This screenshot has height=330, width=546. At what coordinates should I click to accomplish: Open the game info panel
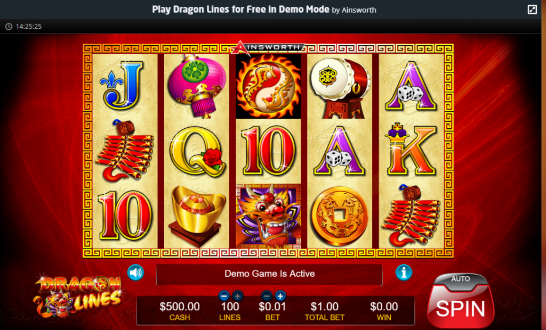[404, 273]
